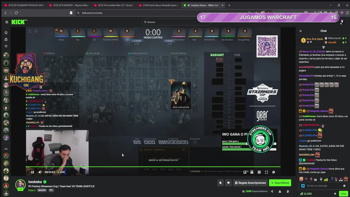Close the iwobeka Stream tab

pos(223,5)
